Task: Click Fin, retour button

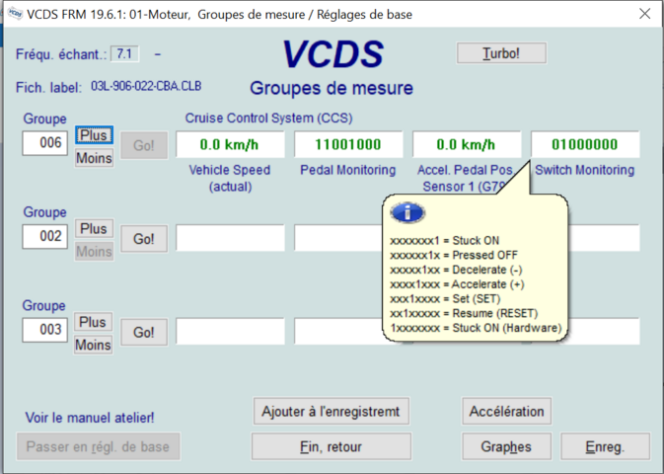Action: pyautogui.click(x=332, y=446)
